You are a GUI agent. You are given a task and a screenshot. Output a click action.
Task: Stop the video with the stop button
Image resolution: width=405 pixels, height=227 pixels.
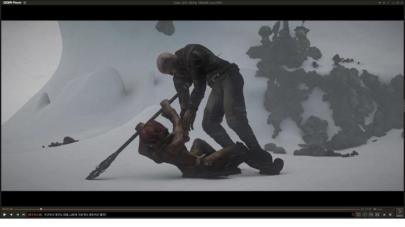[11, 214]
